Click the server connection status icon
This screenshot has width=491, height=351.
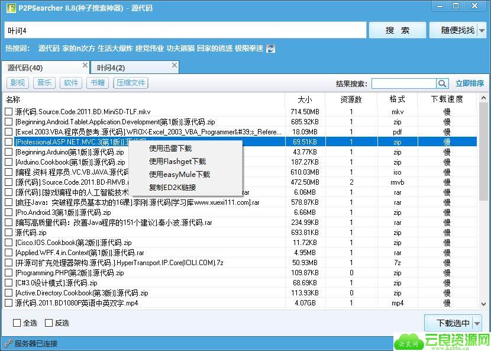8,343
